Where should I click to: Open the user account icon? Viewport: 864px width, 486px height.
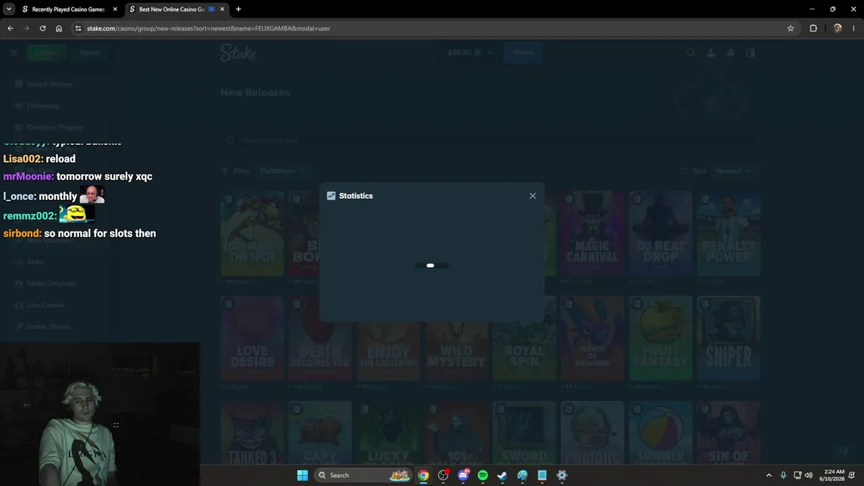[x=711, y=53]
